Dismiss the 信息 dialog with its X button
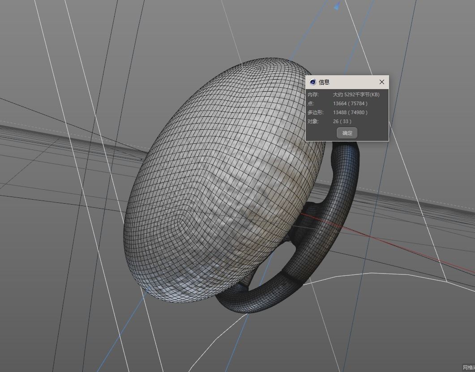Image resolution: width=475 pixels, height=372 pixels. pyautogui.click(x=381, y=82)
